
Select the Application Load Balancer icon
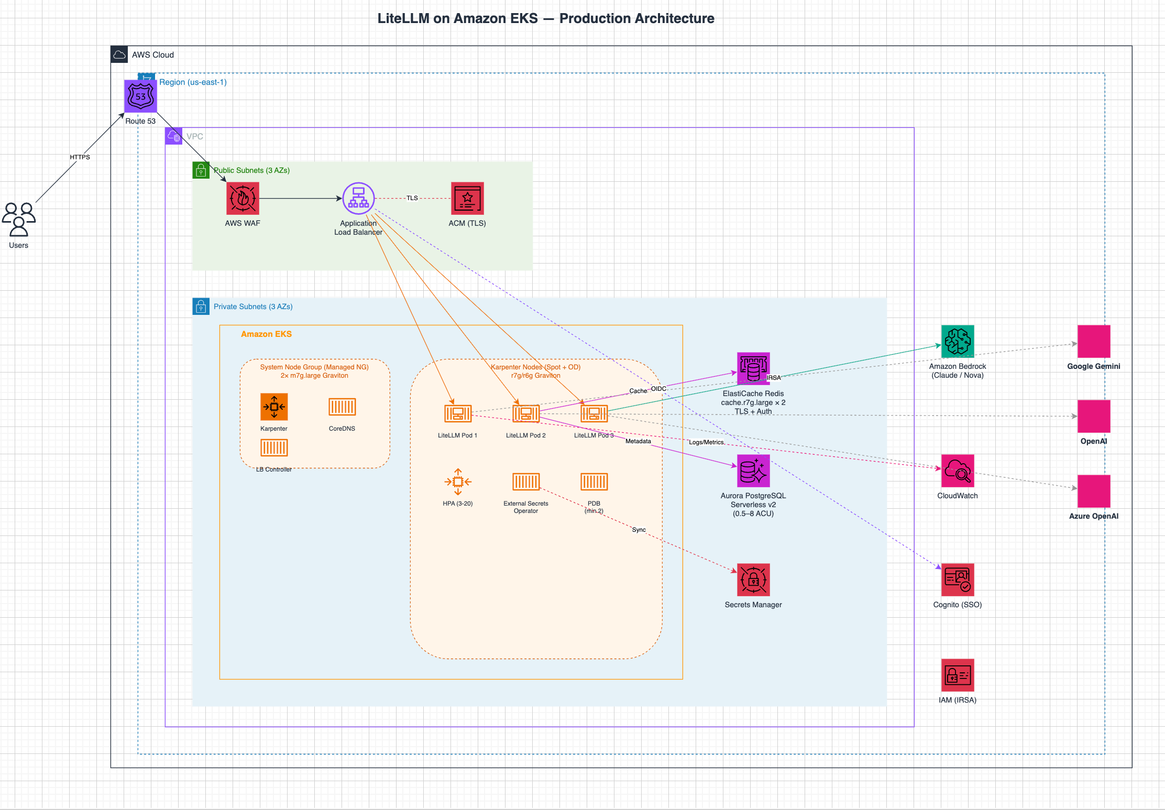click(358, 199)
